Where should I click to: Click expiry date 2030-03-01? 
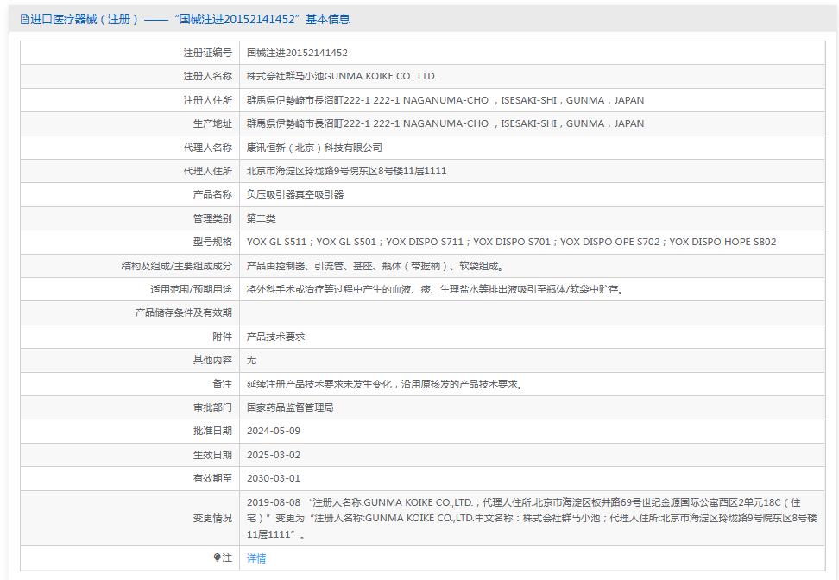click(274, 478)
